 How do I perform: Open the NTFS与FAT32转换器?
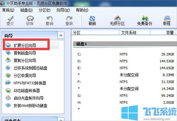30,83
